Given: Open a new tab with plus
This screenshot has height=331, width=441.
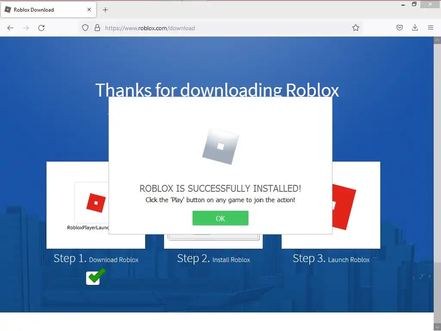Looking at the screenshot, I should point(105,10).
